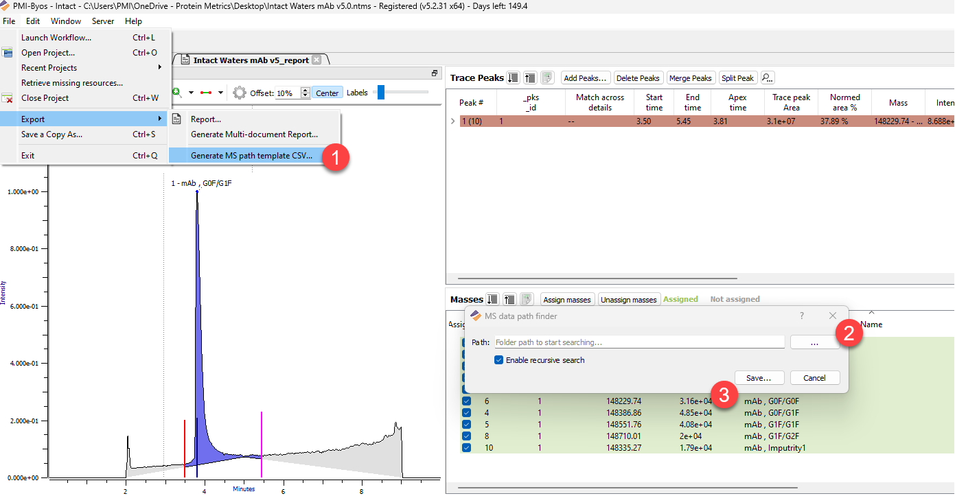Uncheck Enable recursive search checkbox
Image resolution: width=955 pixels, height=496 pixels.
click(499, 360)
